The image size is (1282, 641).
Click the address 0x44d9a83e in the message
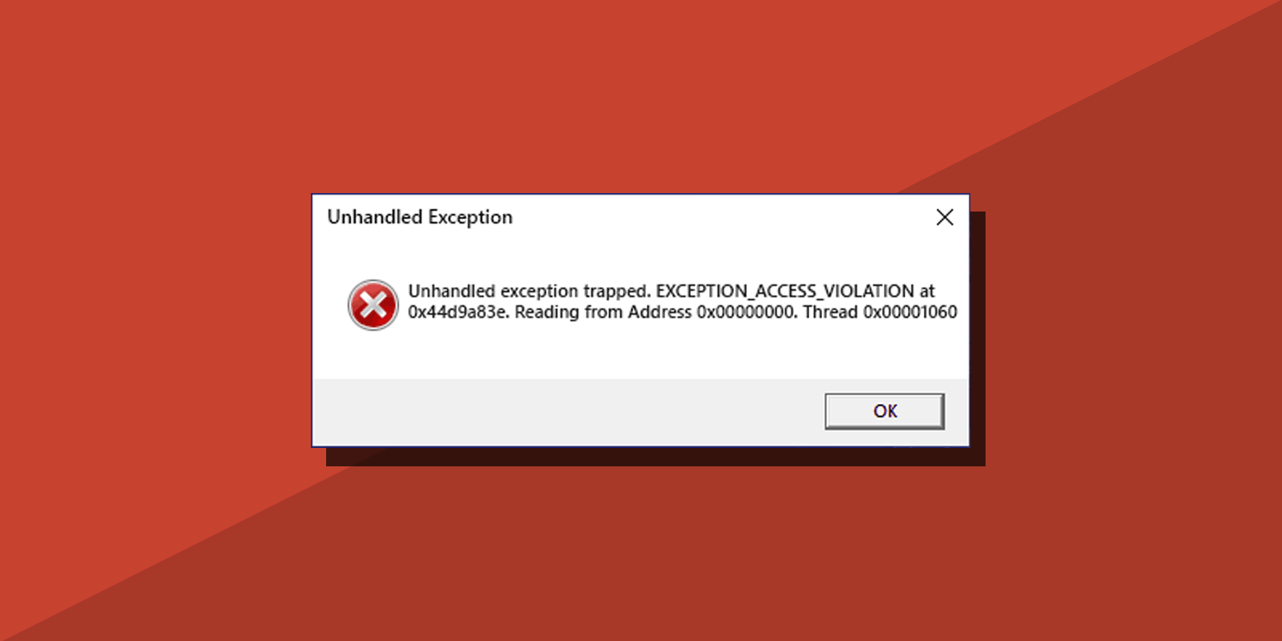458,312
